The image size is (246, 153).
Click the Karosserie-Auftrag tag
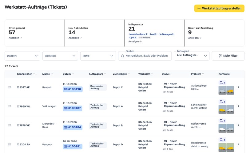[x=97, y=87]
